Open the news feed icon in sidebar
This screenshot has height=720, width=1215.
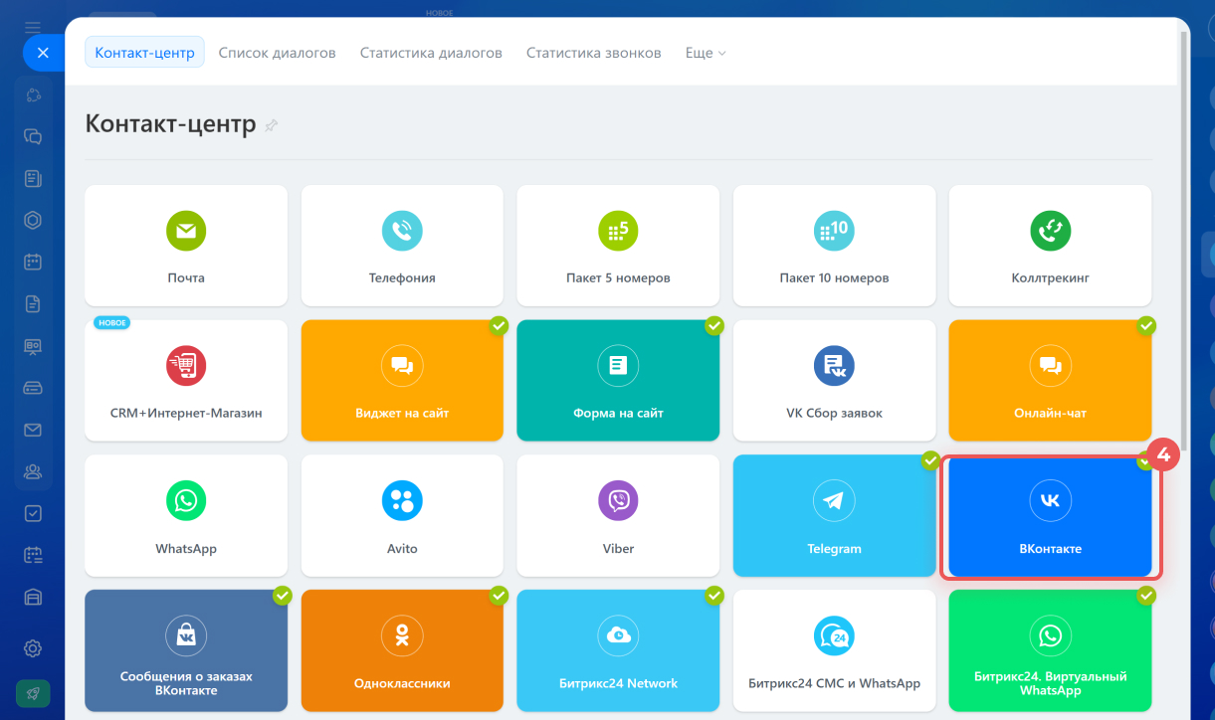33,178
